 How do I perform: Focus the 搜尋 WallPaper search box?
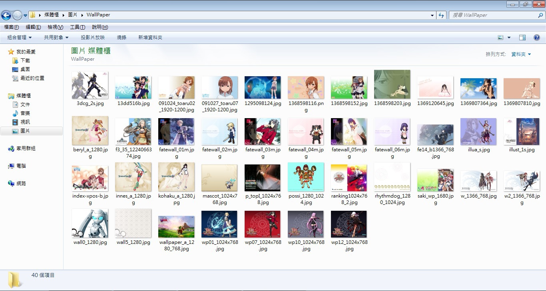click(x=493, y=15)
